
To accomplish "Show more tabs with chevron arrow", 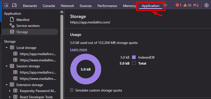I will pos(165,5).
